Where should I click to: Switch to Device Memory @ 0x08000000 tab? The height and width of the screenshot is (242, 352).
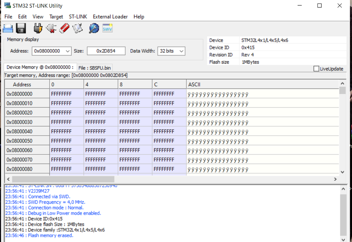[x=40, y=67]
